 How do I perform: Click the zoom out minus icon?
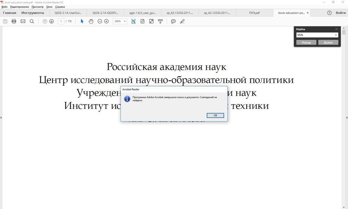(100, 21)
